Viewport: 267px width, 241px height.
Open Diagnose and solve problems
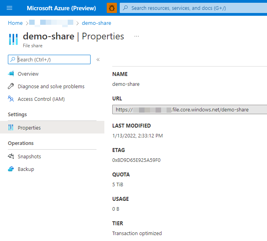(x=51, y=87)
